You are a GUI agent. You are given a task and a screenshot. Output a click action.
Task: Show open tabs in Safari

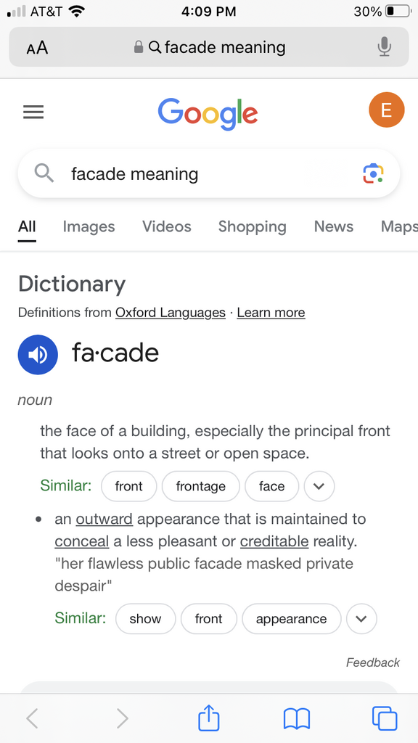click(385, 718)
